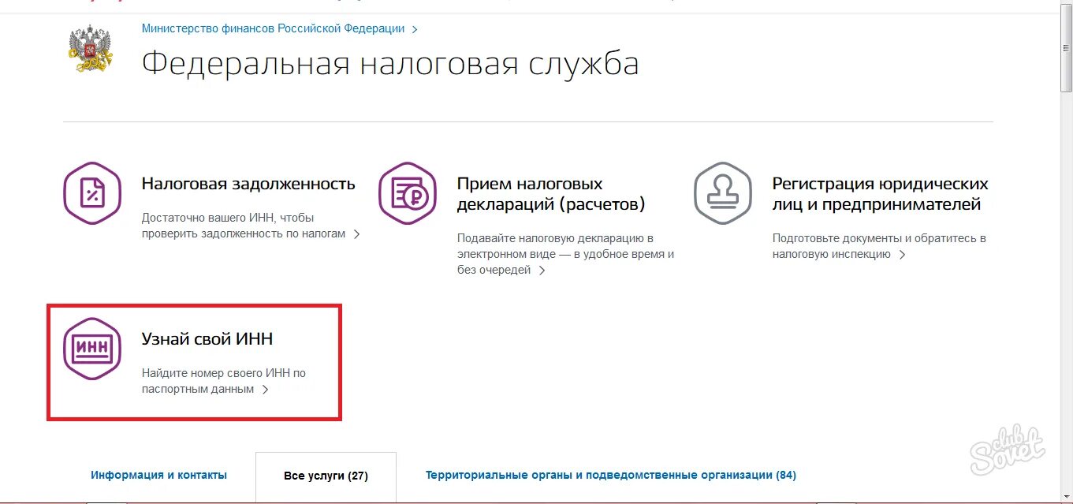Click description Достаточно вашего ИНН text
1073x504 pixels.
(x=244, y=226)
